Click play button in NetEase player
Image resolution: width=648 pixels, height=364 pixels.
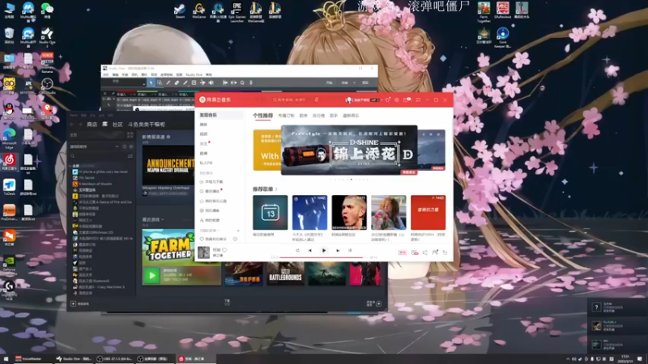[324, 251]
